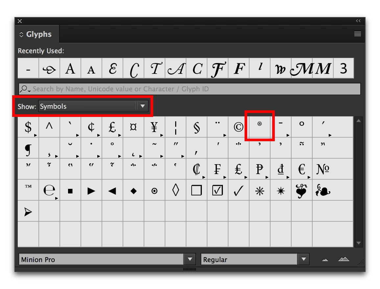Close the Glyphs panel with X
This screenshot has width=380, height=289.
coord(20,21)
